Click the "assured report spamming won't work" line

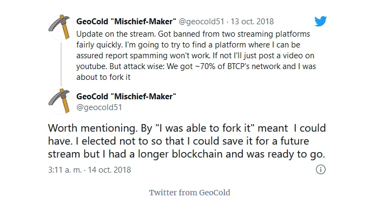click(x=195, y=56)
